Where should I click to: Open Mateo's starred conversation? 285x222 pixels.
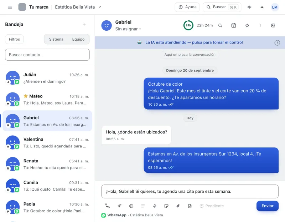coord(47,99)
